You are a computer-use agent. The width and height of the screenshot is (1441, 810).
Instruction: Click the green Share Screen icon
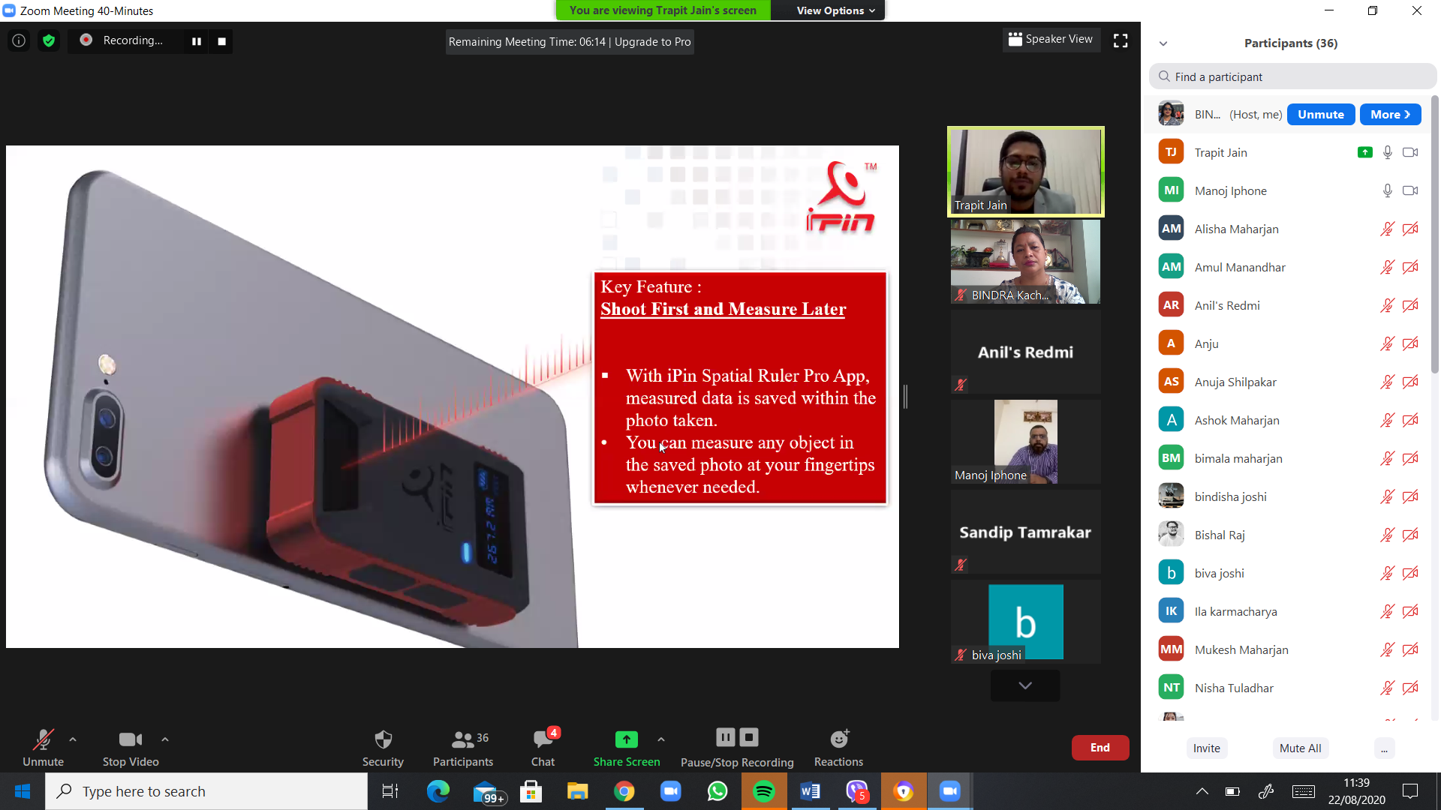pos(626,740)
